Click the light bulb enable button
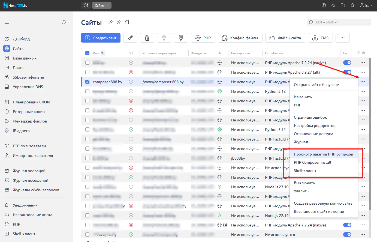Viewport: 377px width, 242px height. tap(164, 38)
